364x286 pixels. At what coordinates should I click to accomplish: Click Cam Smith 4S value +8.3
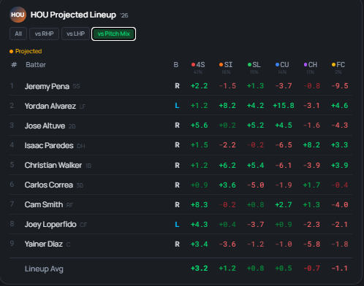point(200,204)
